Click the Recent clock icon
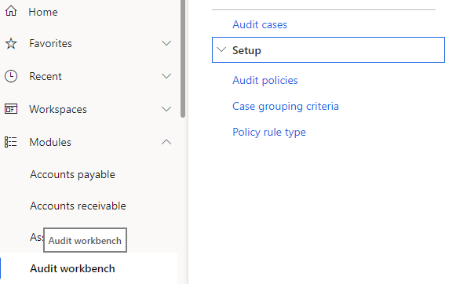Image resolution: width=456 pixels, height=284 pixels. [x=11, y=76]
